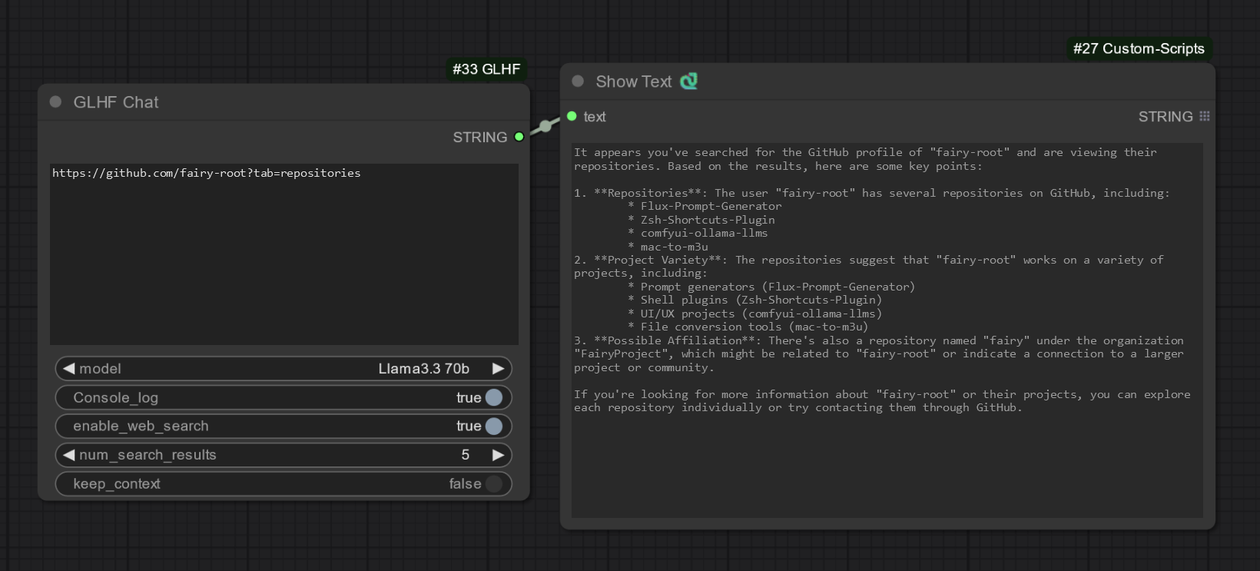Viewport: 1260px width, 571px height.
Task: Click the 'Flux-Prompt-Generator' list line in output
Action: click(x=705, y=206)
